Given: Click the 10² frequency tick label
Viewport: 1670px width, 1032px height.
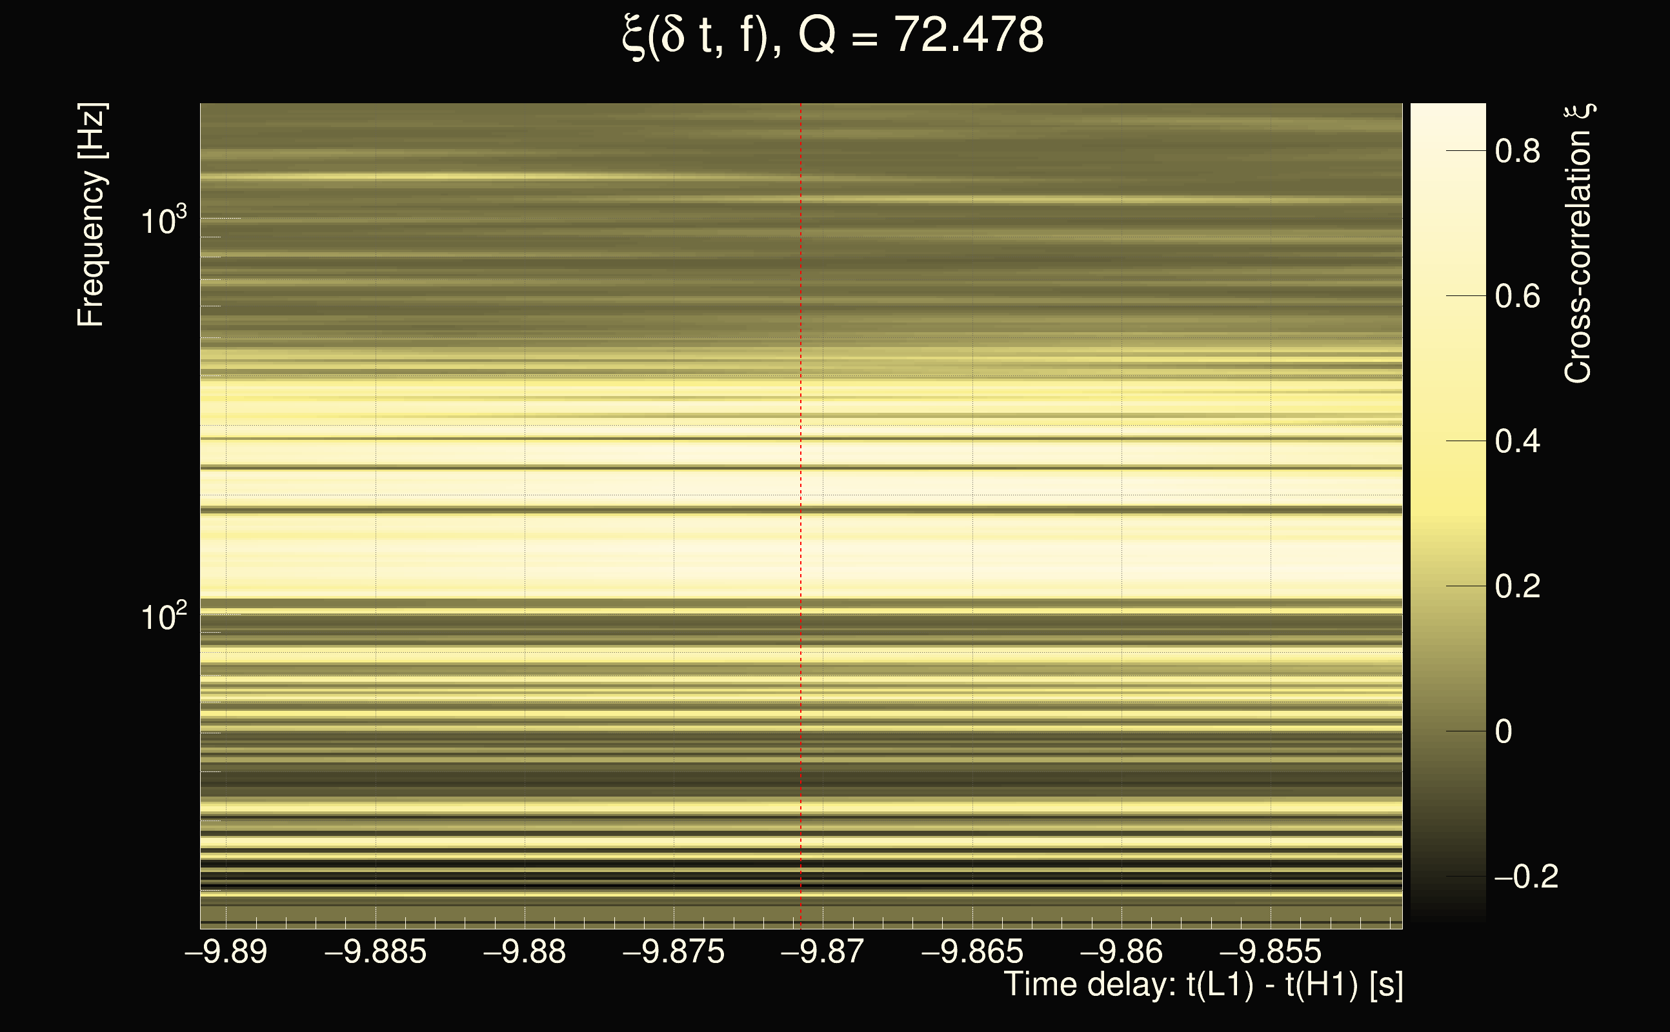Looking at the screenshot, I should (163, 617).
